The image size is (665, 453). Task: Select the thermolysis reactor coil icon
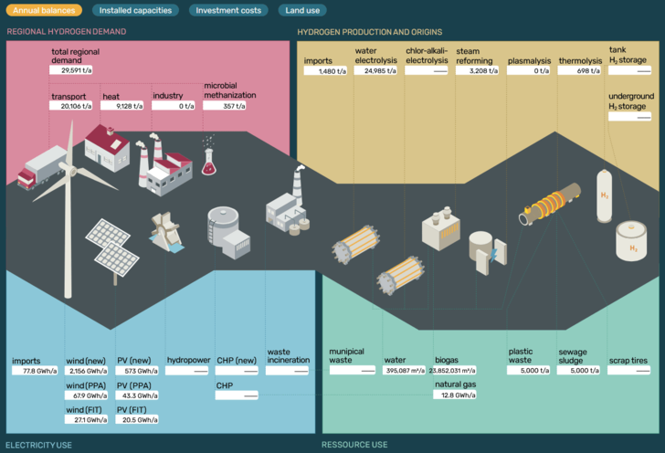(551, 205)
